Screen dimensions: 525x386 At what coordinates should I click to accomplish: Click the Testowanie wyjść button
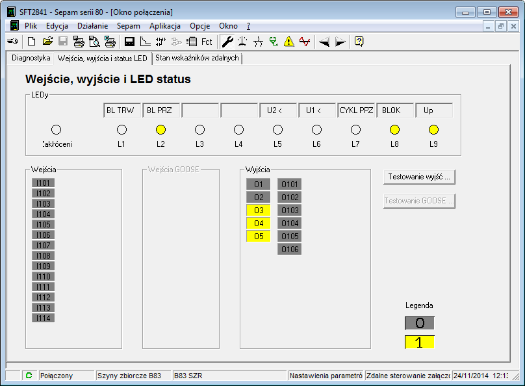(x=419, y=177)
